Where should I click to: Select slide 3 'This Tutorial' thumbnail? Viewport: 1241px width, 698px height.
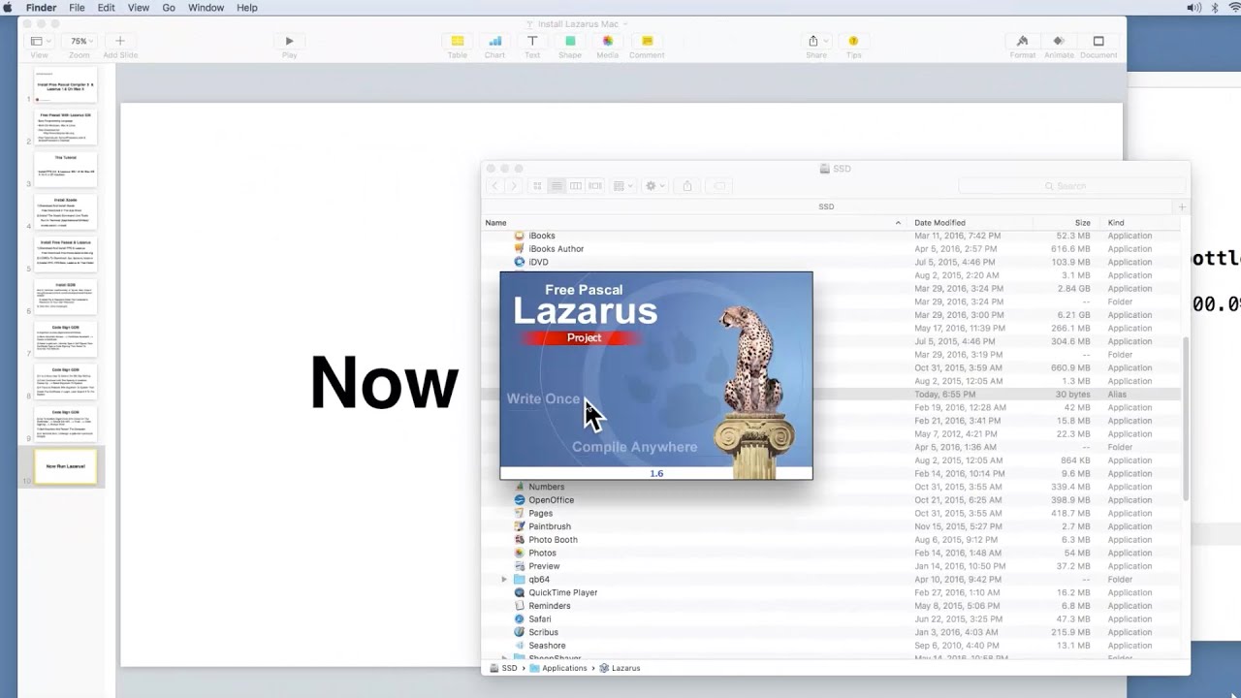pyautogui.click(x=65, y=170)
